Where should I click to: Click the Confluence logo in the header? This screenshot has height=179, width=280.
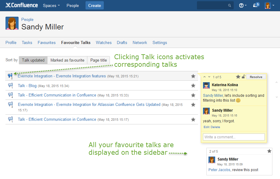point(22,5)
